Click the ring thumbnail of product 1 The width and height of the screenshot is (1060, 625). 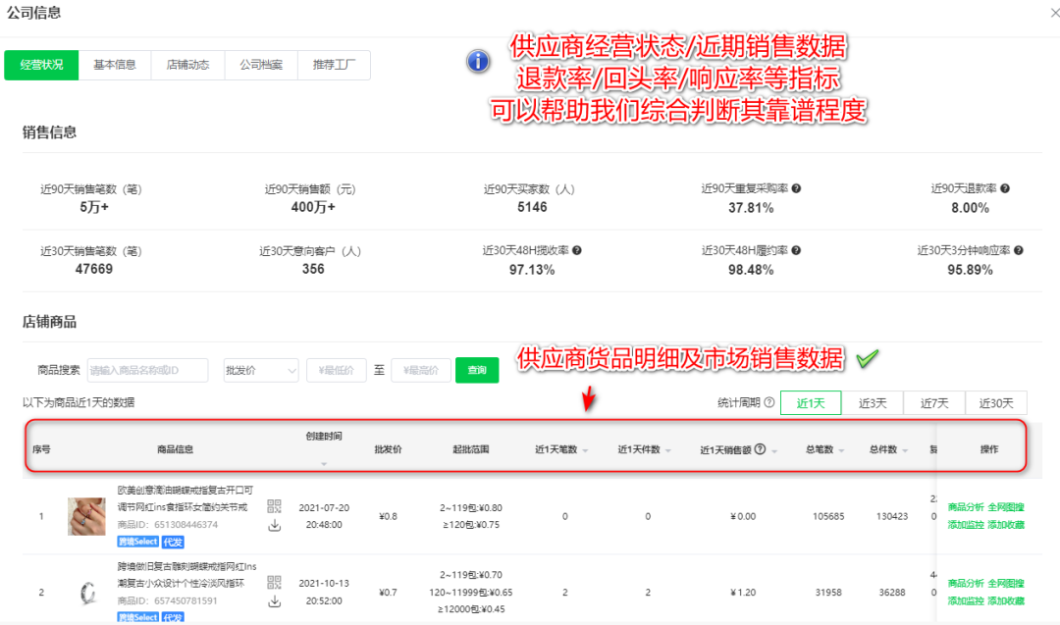point(86,516)
